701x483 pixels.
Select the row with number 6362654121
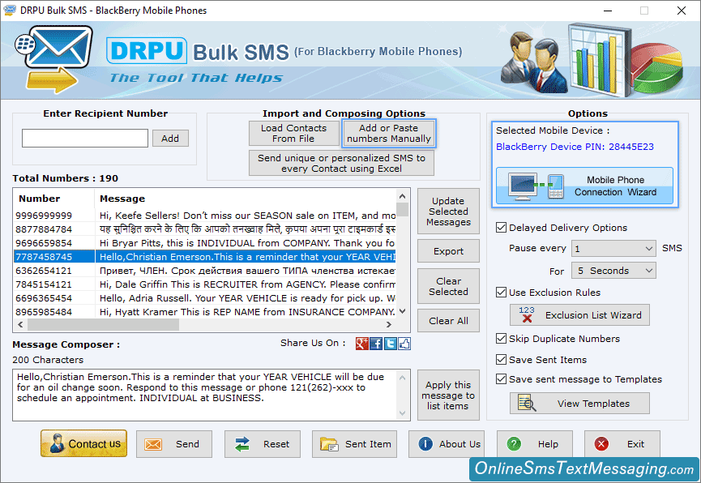[x=205, y=271]
